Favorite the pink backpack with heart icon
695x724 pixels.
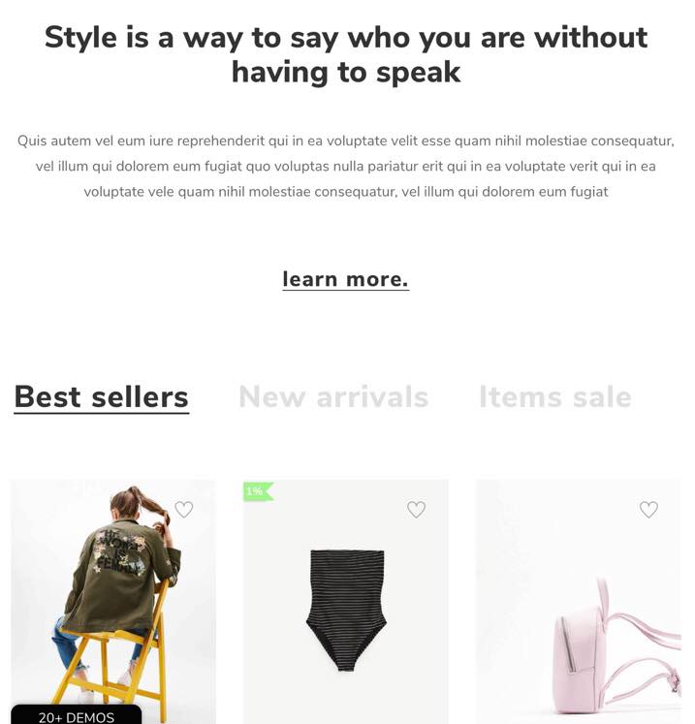(x=648, y=510)
